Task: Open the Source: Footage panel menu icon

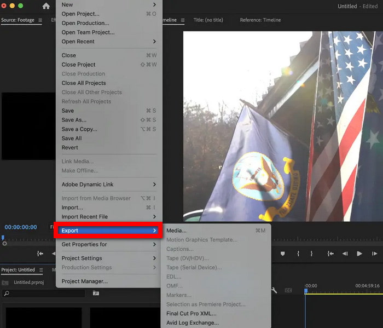Action: point(40,20)
